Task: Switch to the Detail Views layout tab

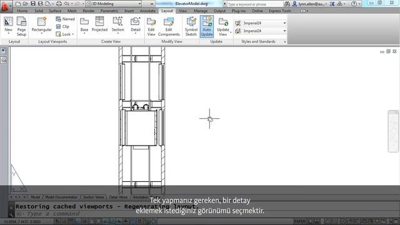Action: [118, 197]
